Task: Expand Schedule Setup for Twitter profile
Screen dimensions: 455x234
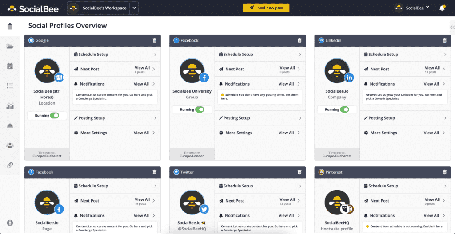Action: (x=260, y=186)
